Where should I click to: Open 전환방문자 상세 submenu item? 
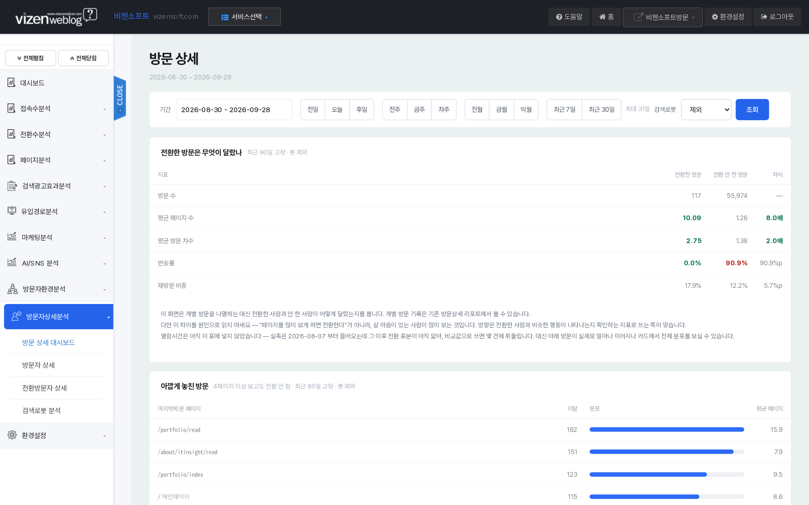tap(44, 388)
